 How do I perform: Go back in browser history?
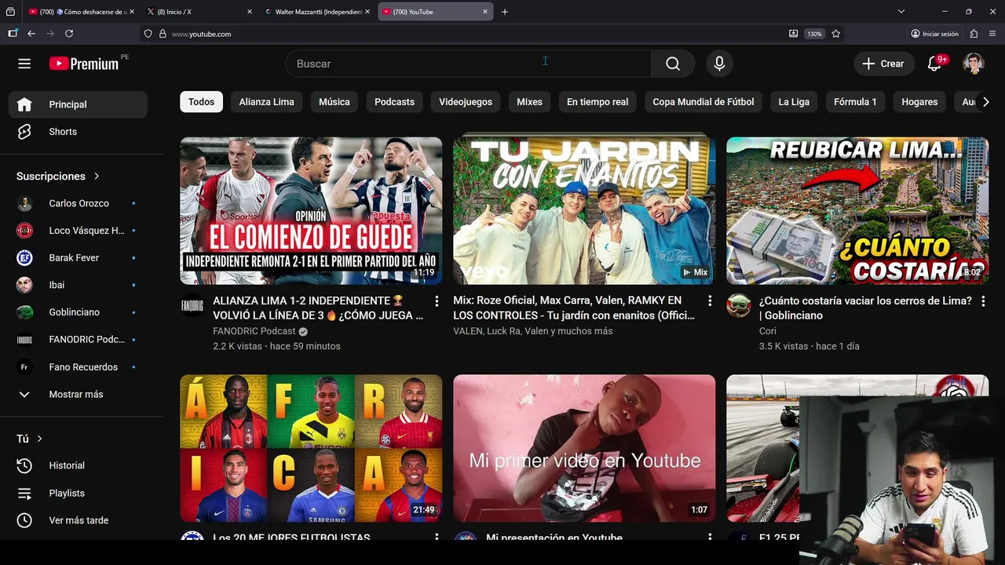click(x=31, y=34)
